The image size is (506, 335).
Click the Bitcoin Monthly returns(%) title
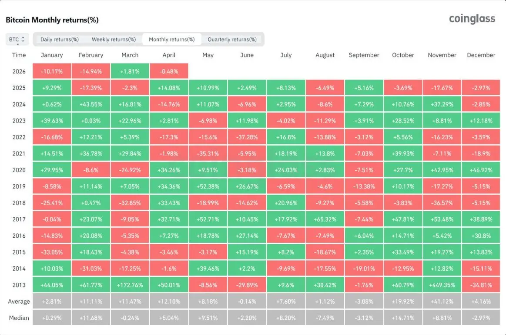pos(52,20)
